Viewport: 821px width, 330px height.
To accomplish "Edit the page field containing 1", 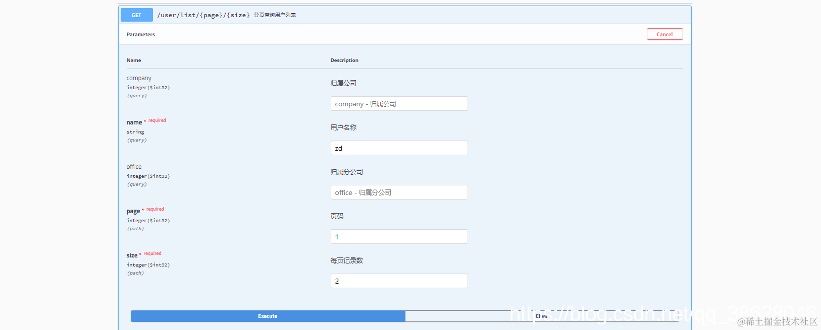I will coord(399,237).
